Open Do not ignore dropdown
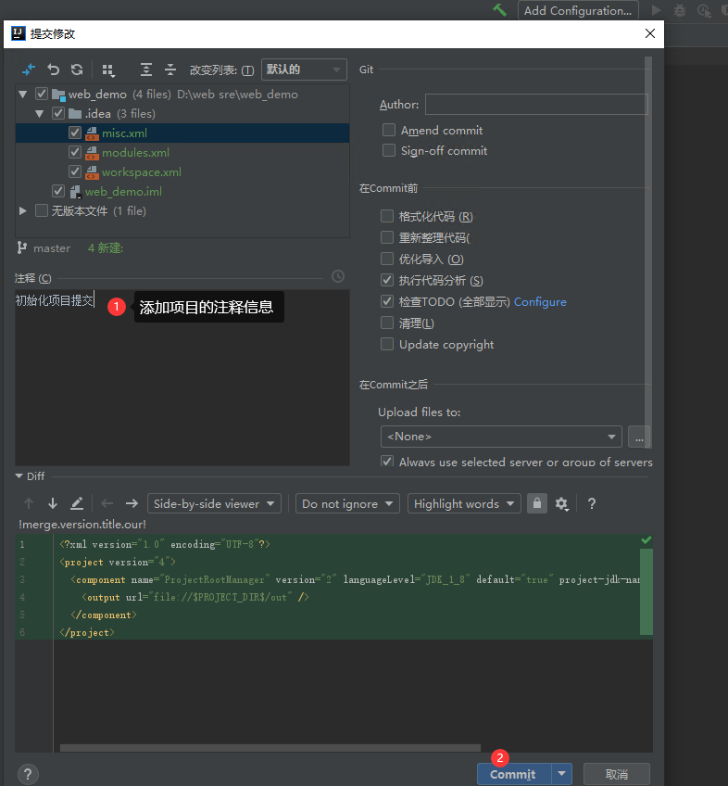This screenshot has height=786, width=728. pos(347,503)
